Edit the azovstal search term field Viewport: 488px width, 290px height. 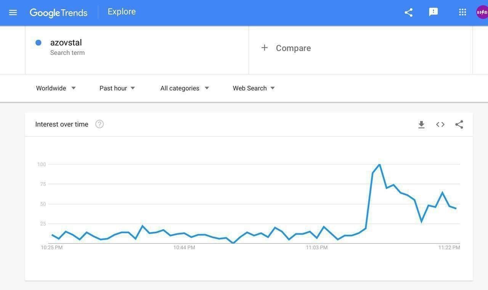66,43
